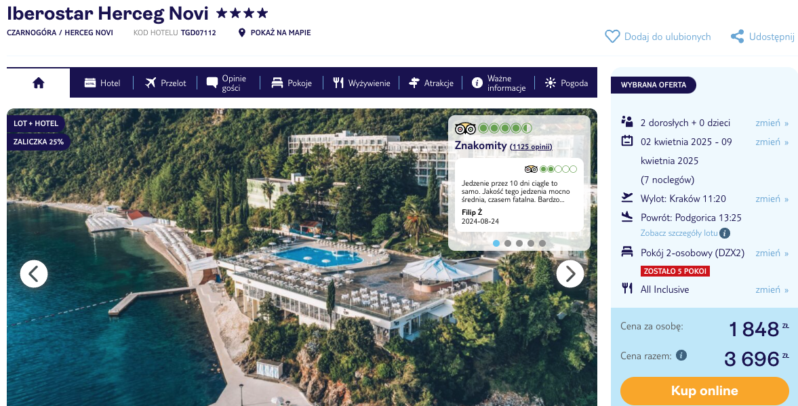Click the TripAdvisor owl logo
The image size is (798, 406).
(x=465, y=128)
